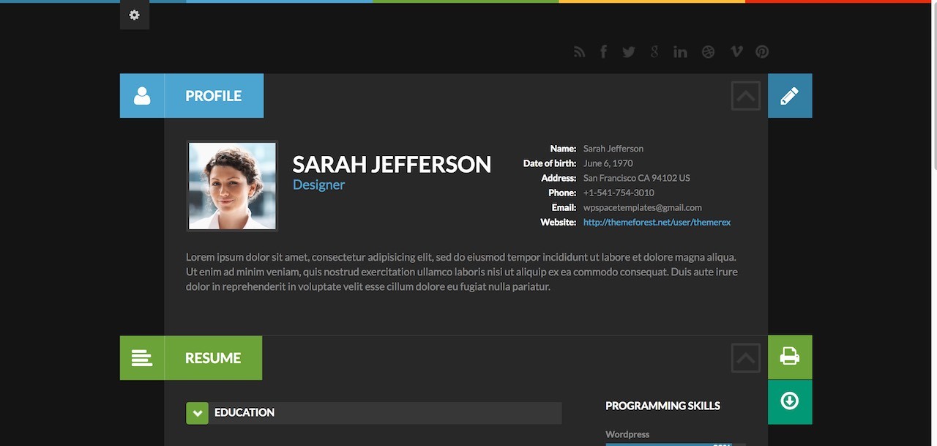Select the Profile tab label
The height and width of the screenshot is (446, 937).
coord(213,96)
